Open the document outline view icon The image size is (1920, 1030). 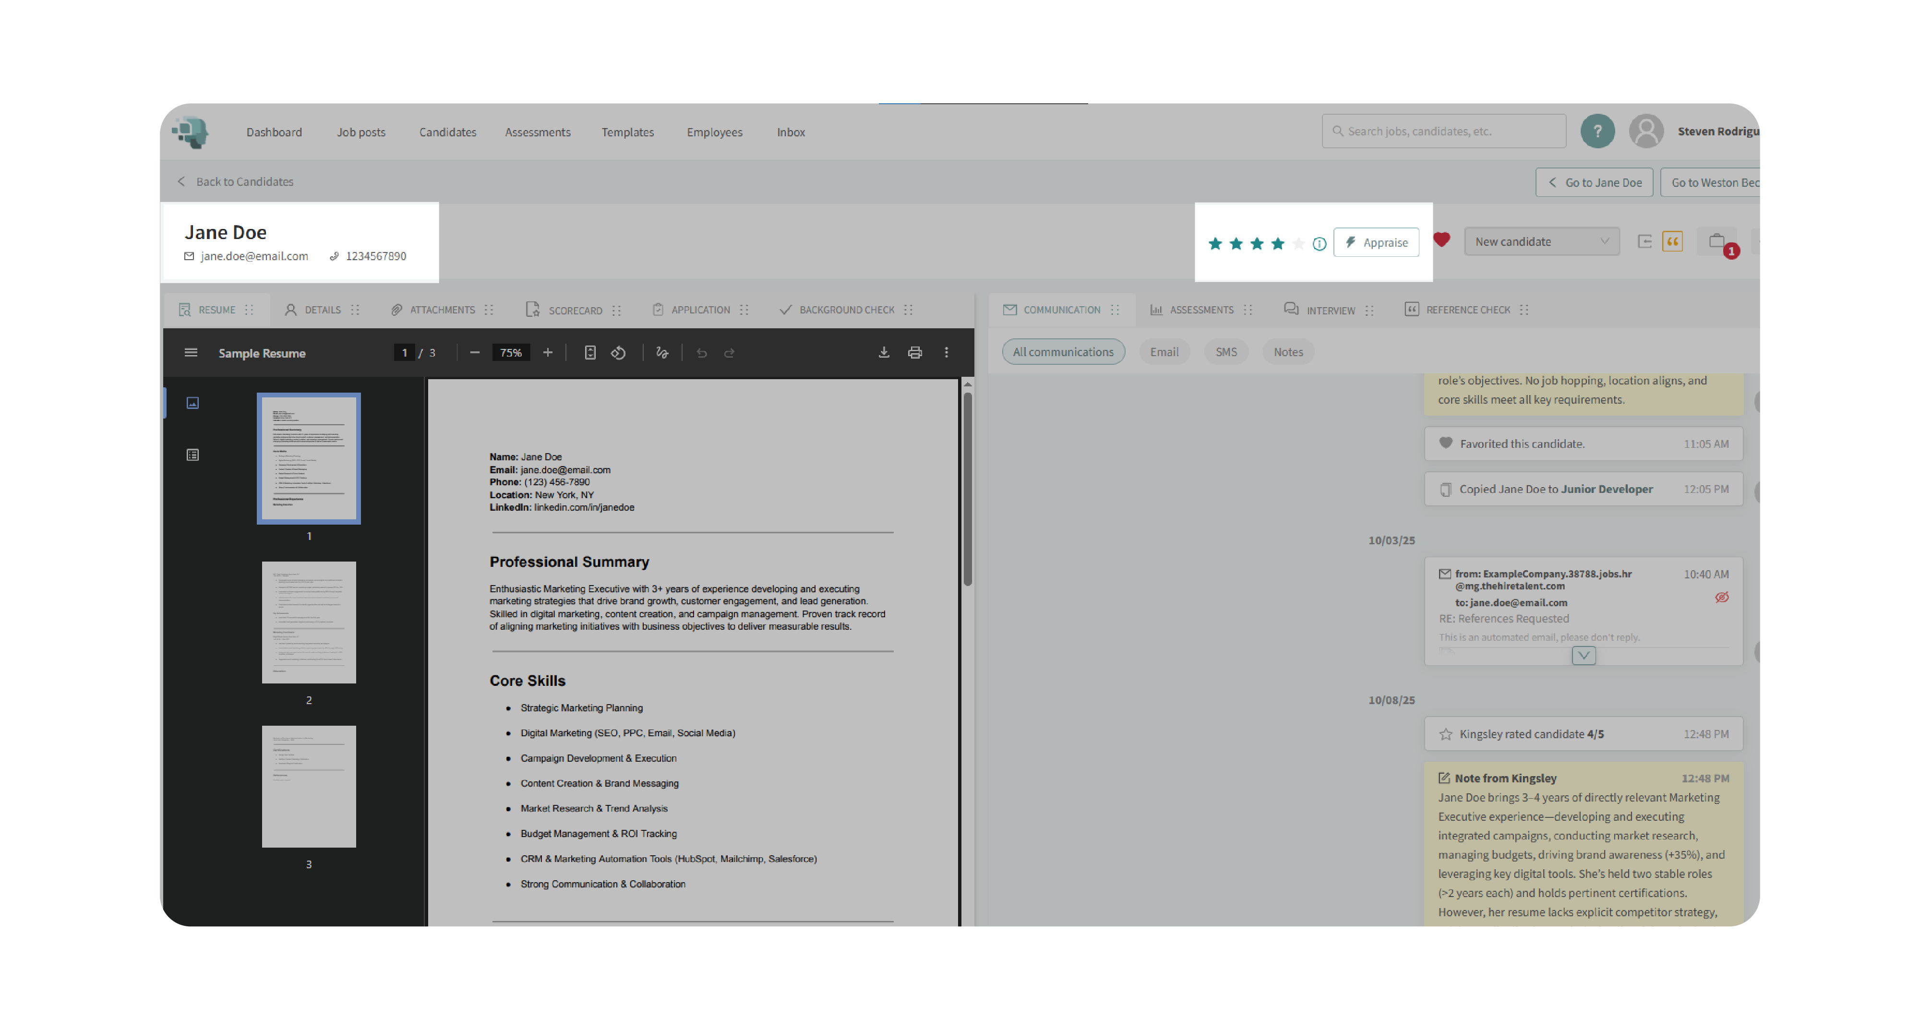point(192,455)
